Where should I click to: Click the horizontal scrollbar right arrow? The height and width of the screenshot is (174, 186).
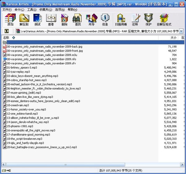click(182, 165)
